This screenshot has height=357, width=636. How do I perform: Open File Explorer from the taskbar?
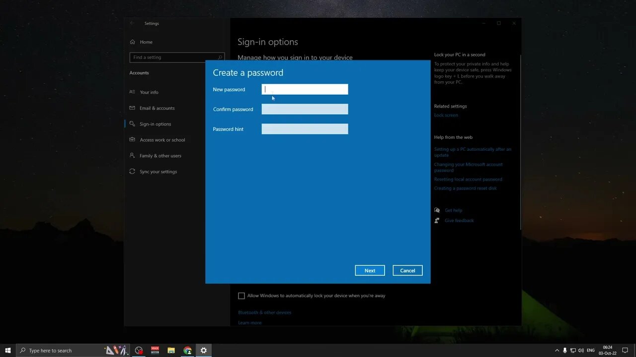coord(171,351)
